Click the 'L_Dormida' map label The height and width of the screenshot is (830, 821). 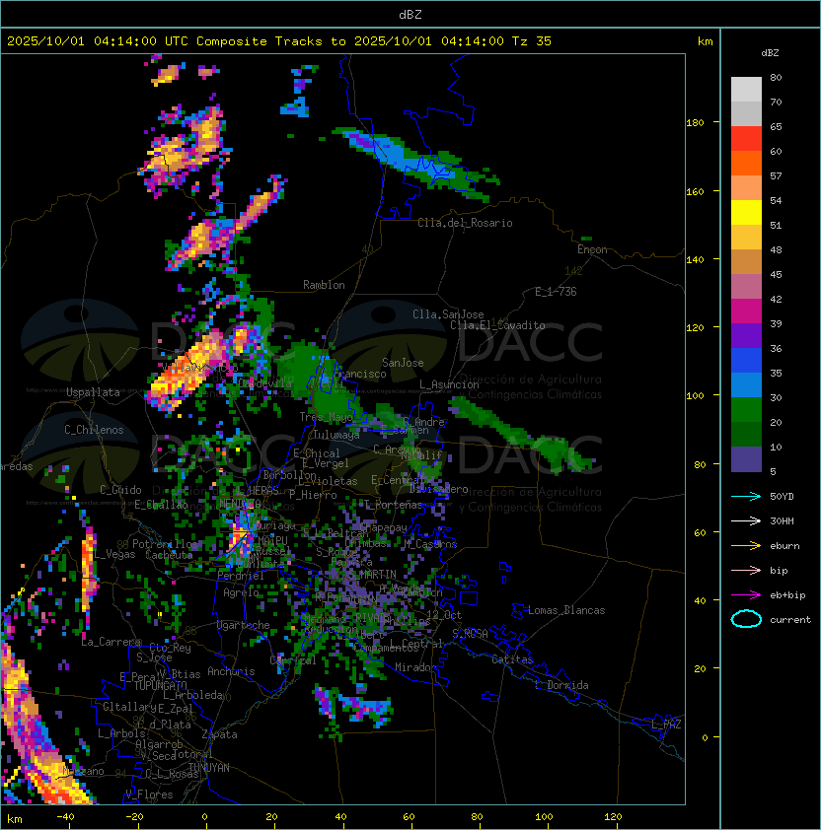pyautogui.click(x=561, y=685)
